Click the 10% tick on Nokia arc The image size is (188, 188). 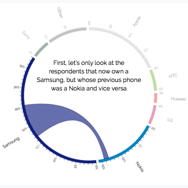124,159
